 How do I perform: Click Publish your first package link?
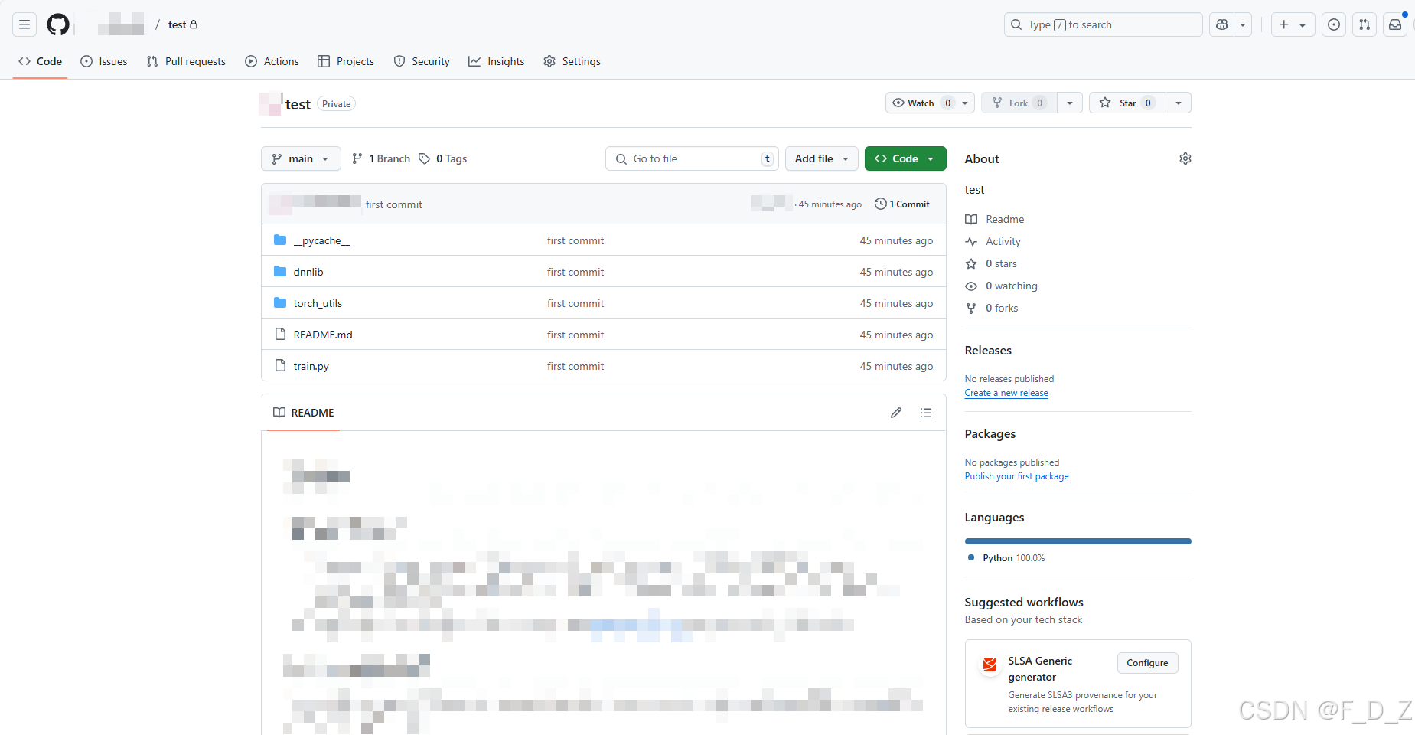point(1017,476)
